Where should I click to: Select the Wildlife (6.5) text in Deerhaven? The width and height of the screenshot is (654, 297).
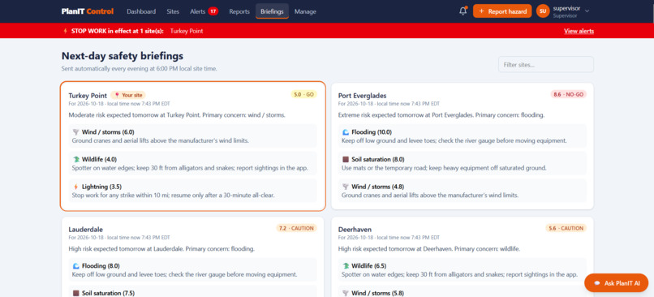pos(368,265)
